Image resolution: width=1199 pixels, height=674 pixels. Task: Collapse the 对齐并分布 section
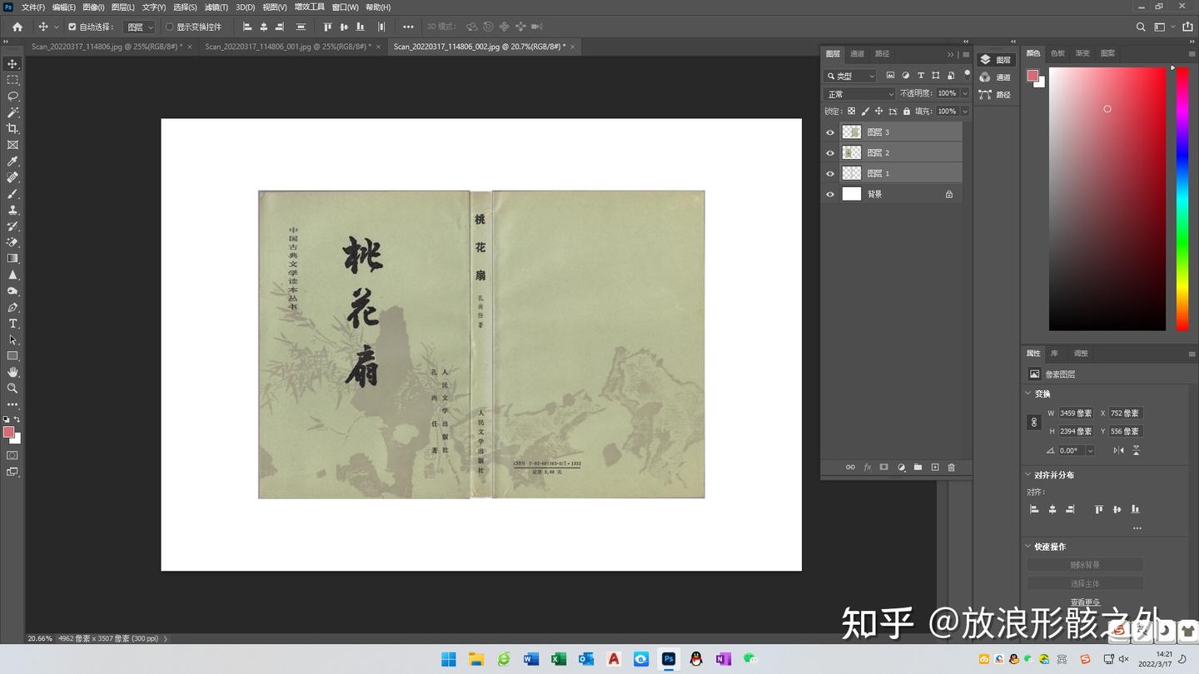[x=1028, y=475]
